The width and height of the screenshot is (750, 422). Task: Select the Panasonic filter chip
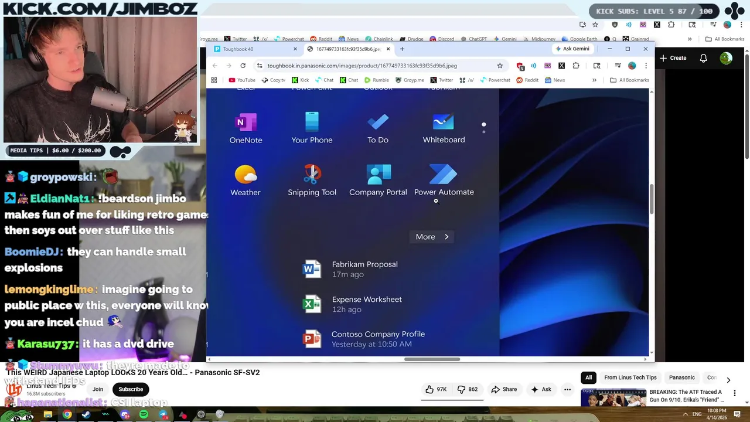682,377
